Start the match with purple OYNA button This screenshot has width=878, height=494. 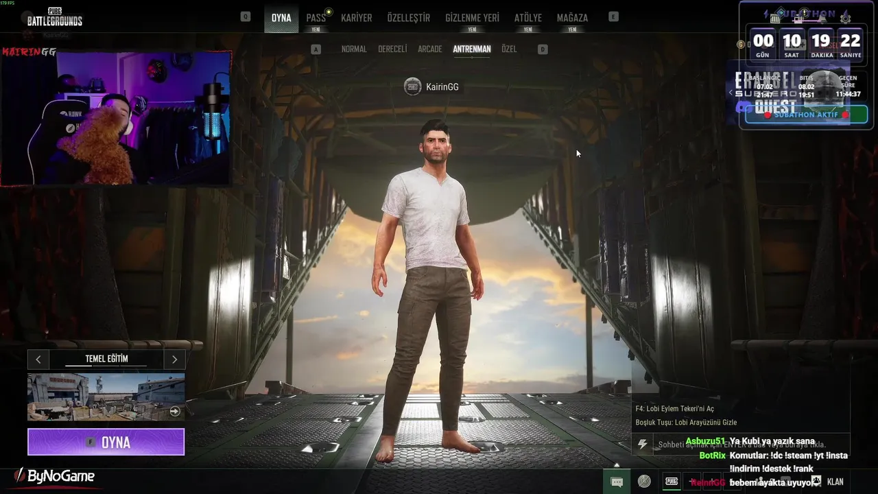point(106,442)
